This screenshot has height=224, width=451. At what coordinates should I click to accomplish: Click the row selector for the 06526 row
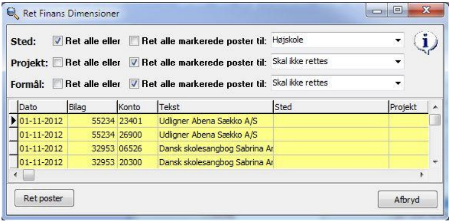pyautogui.click(x=14, y=148)
